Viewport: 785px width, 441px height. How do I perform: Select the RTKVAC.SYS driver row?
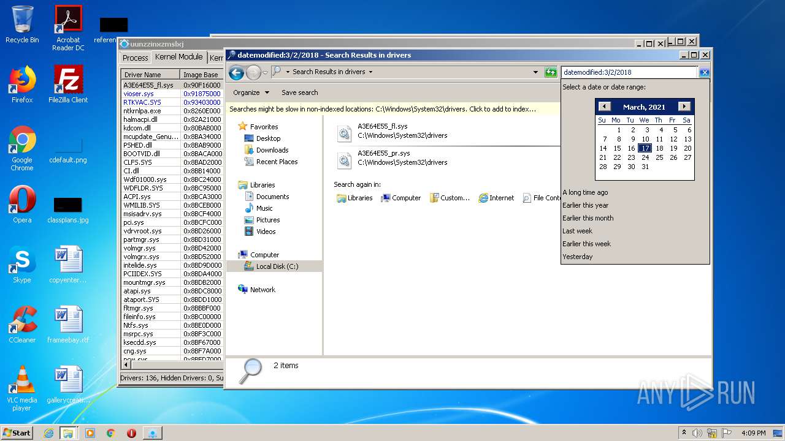click(172, 102)
